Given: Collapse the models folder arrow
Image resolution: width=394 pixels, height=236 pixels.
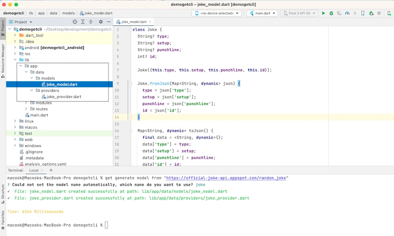Looking at the screenshot, I should tap(32, 78).
